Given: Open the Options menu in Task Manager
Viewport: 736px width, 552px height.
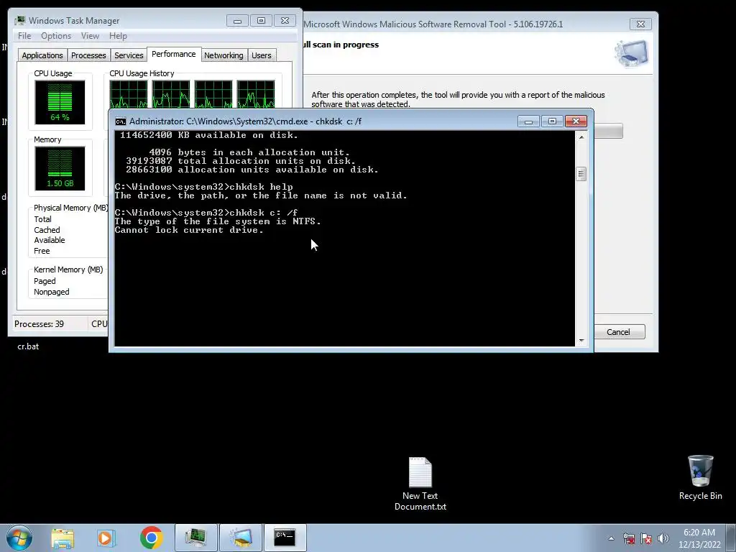Looking at the screenshot, I should click(x=56, y=36).
